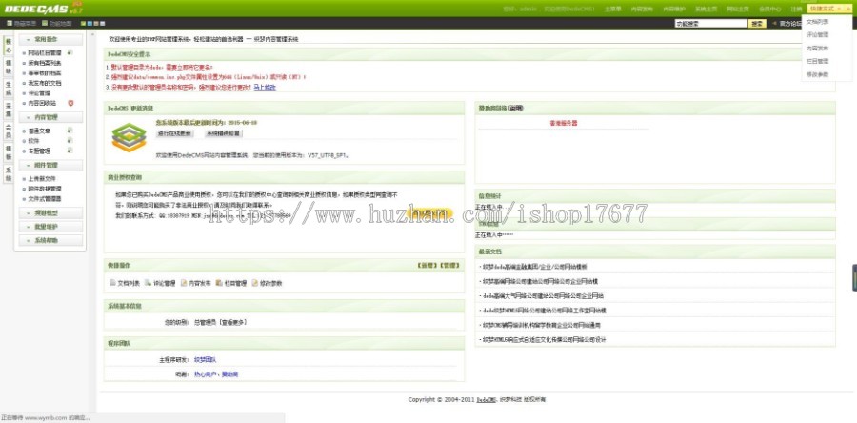Click the 隐藏菜单 hide-menu icon
857x423 pixels.
[x=10, y=24]
